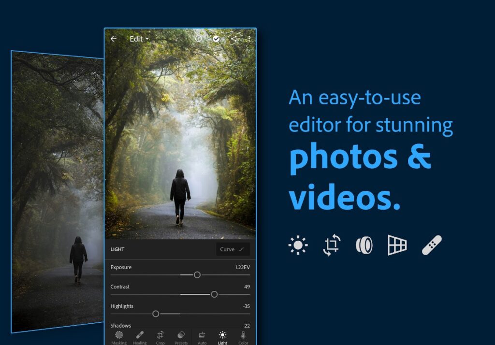This screenshot has width=495, height=345.
Task: Confirm edits with the checkmark
Action: pos(217,39)
